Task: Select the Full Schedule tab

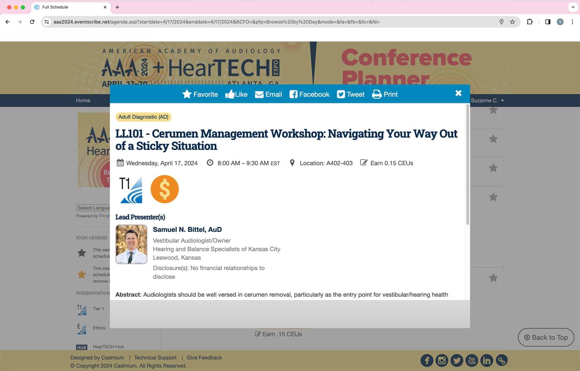Action: (70, 7)
